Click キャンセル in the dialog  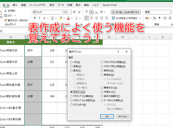tap(122, 116)
